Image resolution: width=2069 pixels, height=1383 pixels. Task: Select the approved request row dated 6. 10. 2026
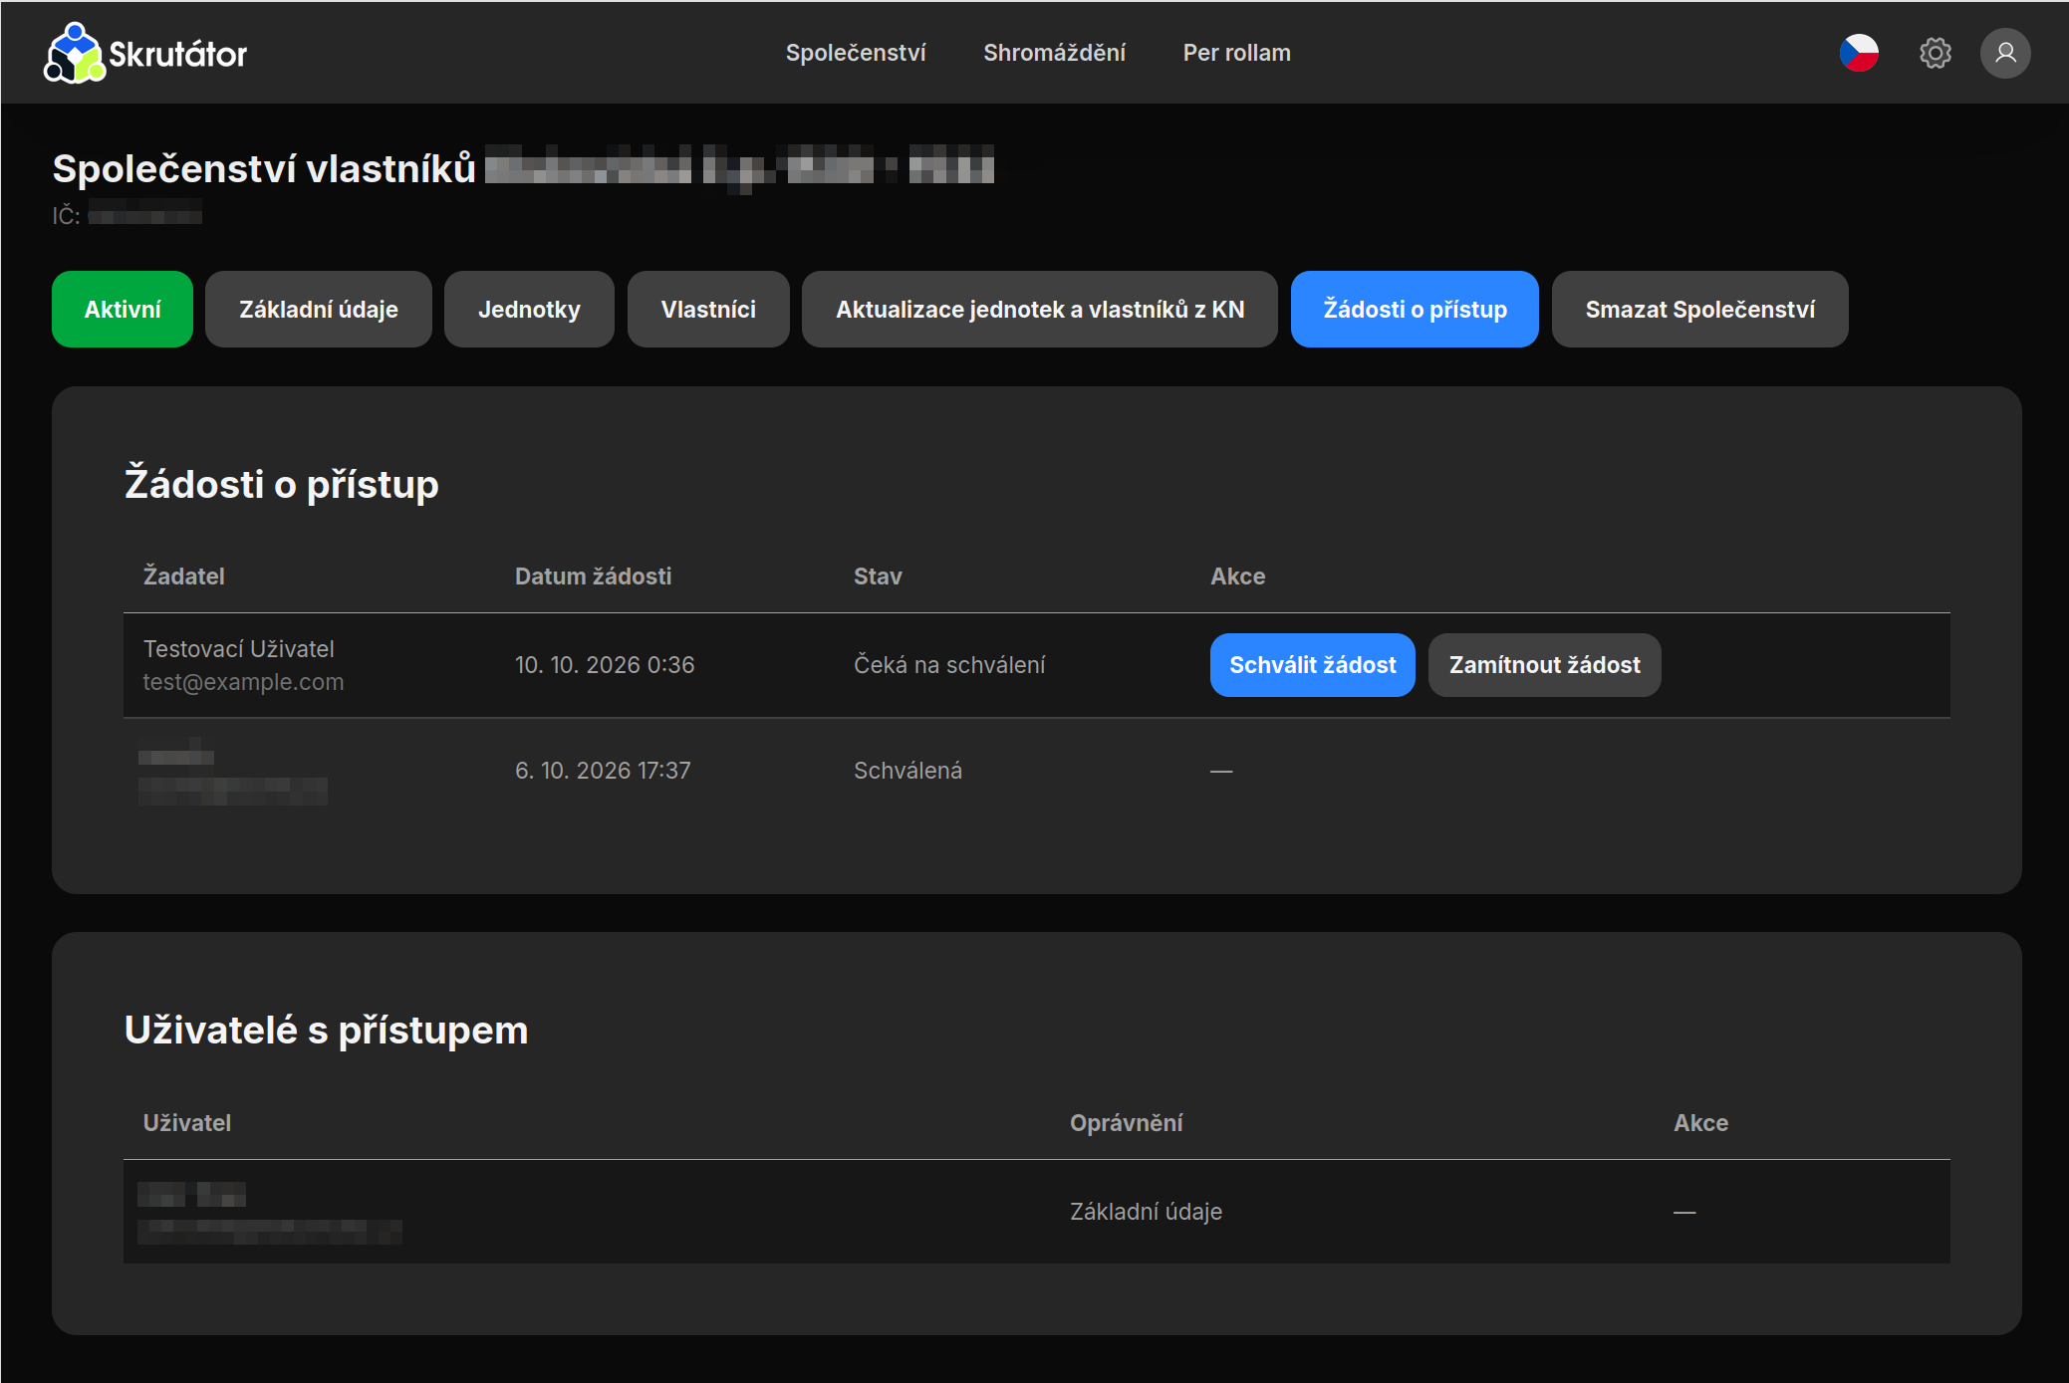tap(1037, 771)
